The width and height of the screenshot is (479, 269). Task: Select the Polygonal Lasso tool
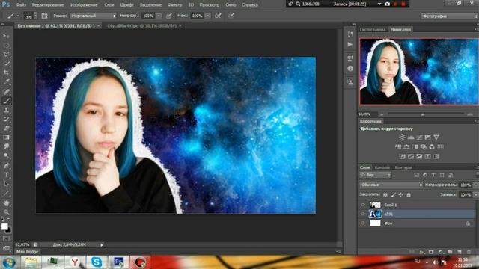point(6,55)
